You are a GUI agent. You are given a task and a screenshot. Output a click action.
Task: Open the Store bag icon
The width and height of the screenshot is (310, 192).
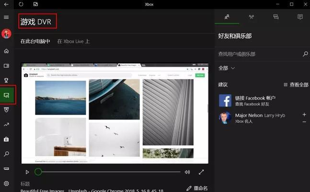(6, 139)
